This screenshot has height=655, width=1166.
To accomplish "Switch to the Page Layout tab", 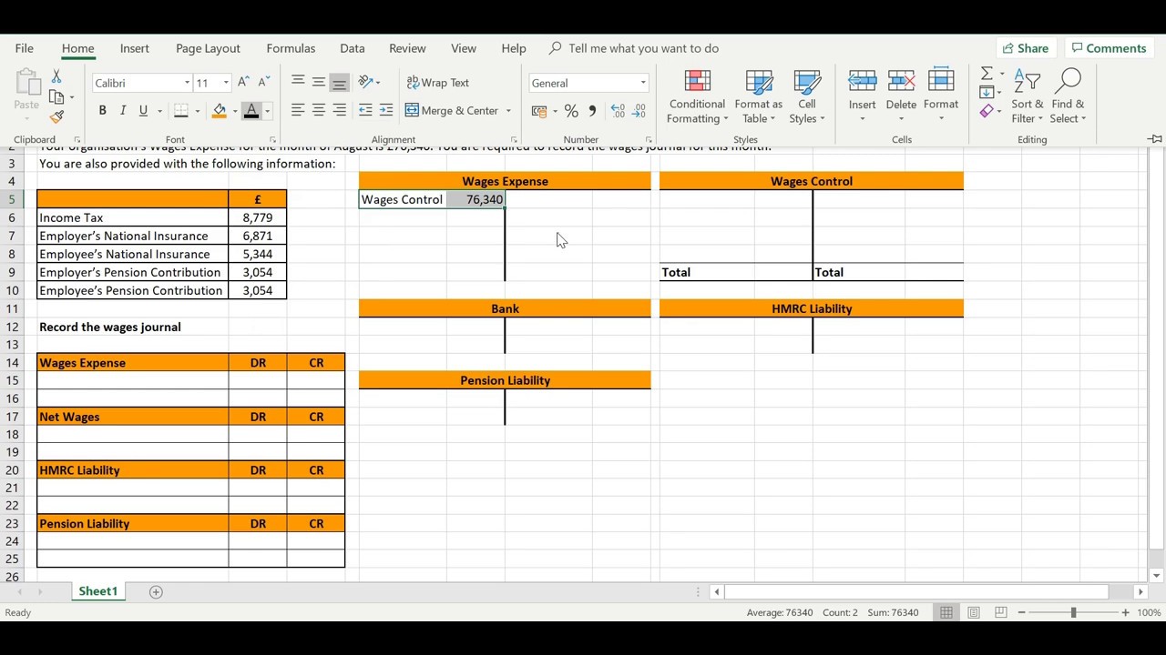I will 208,48.
